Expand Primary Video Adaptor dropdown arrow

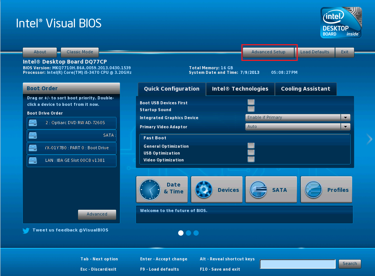[x=345, y=126]
